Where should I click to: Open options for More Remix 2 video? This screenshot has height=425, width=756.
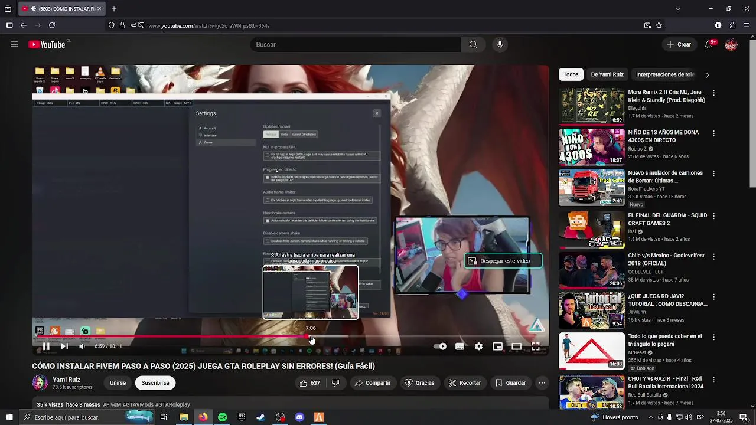point(713,93)
